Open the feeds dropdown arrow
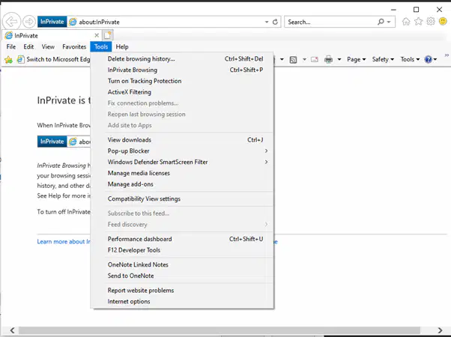Screen dimensions: 451x337 tap(304, 59)
